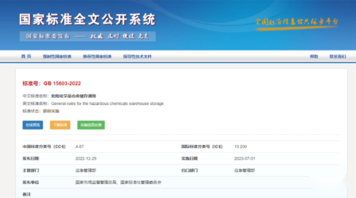Open the 首页 home menu item
356x198 pixels.
click(x=26, y=56)
